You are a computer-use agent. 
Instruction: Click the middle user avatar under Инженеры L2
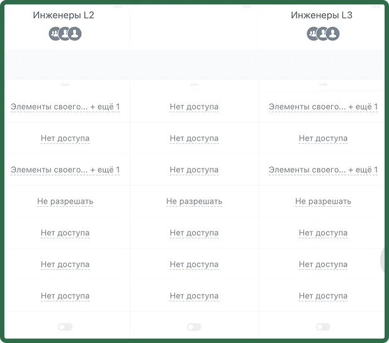pos(64,33)
